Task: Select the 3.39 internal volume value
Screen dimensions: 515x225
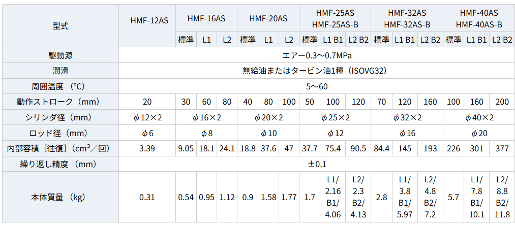Action: coord(147,149)
